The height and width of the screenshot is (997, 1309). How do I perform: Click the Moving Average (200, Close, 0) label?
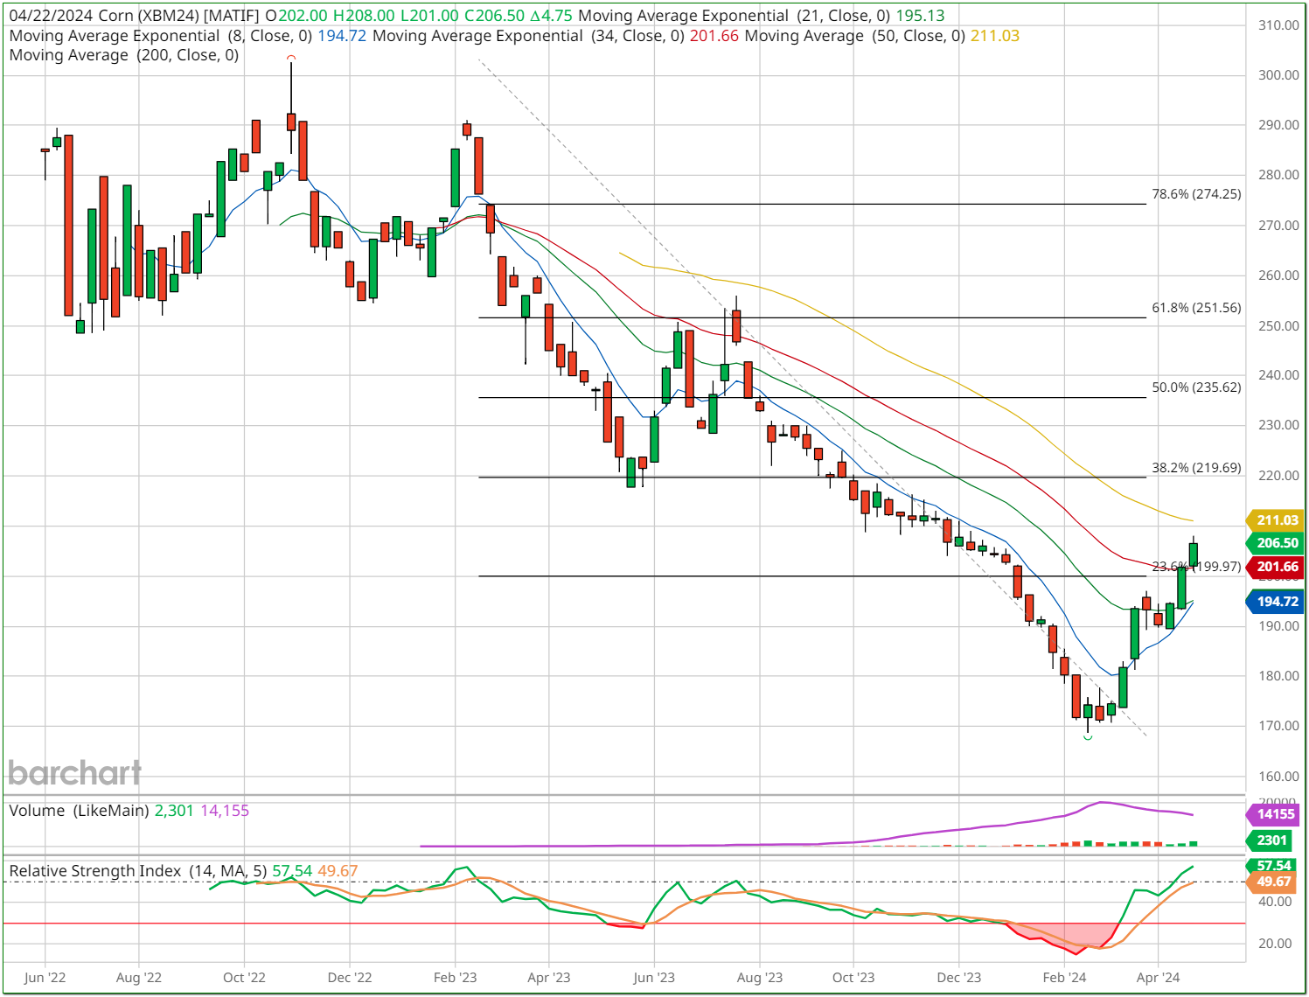point(123,55)
